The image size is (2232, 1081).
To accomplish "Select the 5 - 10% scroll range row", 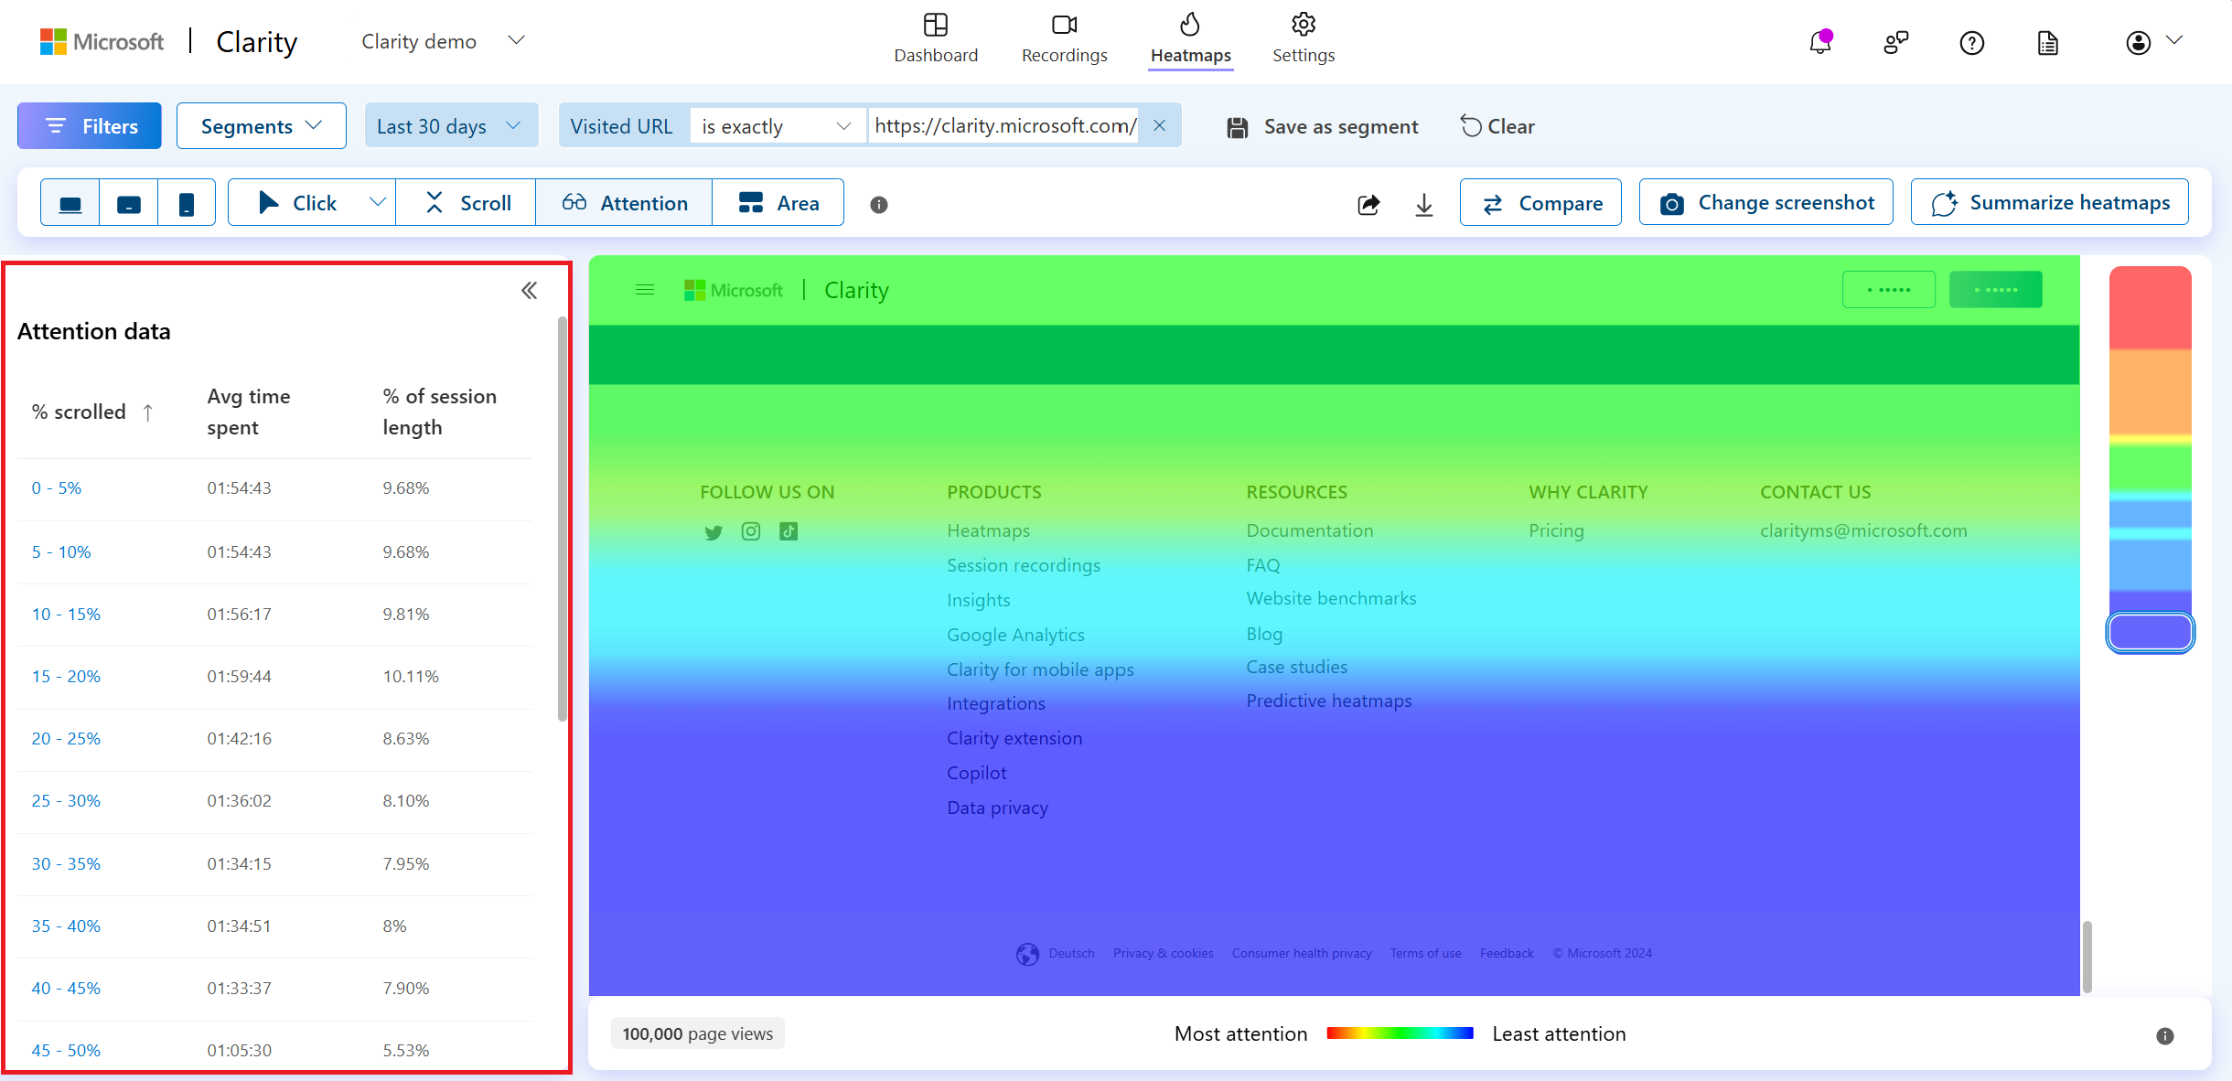I will (274, 552).
